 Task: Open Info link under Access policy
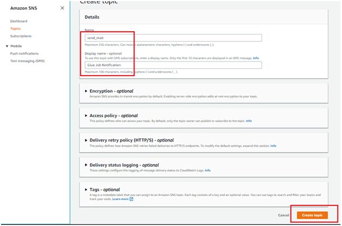249,121
